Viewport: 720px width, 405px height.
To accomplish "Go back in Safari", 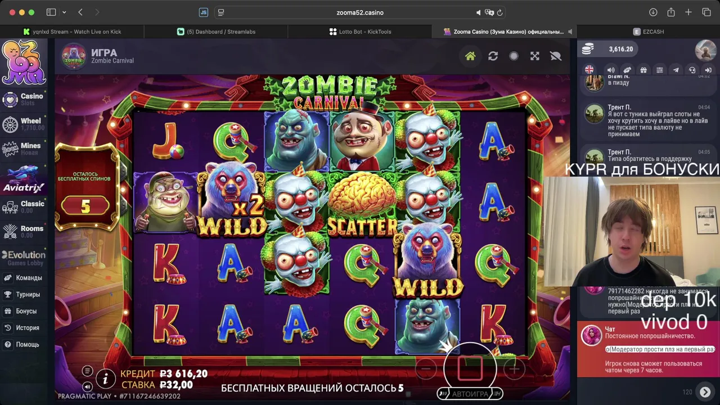I will [x=80, y=12].
